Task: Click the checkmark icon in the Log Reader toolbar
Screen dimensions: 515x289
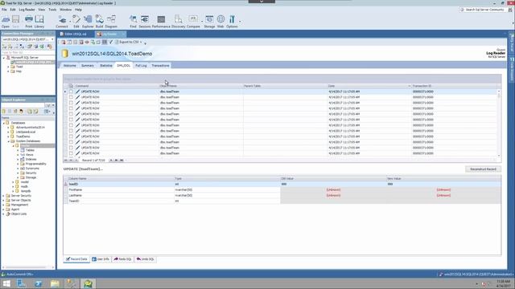Action: tap(111, 43)
